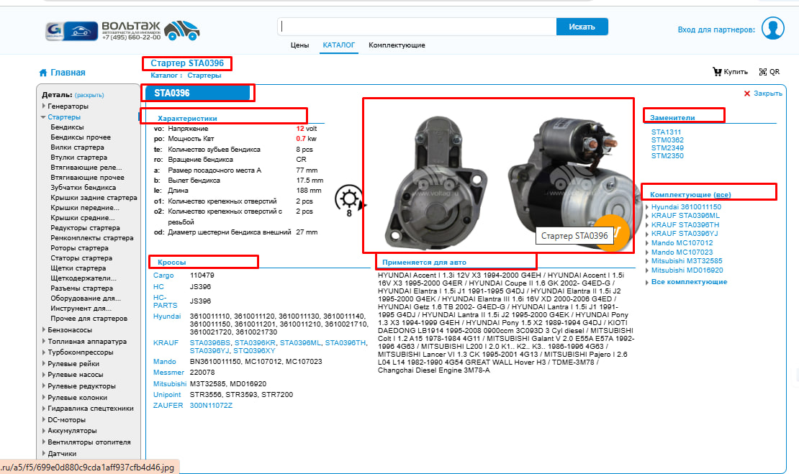The height and width of the screenshot is (474, 799).
Task: Switch to the КАТАЛОГ tab
Action: pos(339,45)
